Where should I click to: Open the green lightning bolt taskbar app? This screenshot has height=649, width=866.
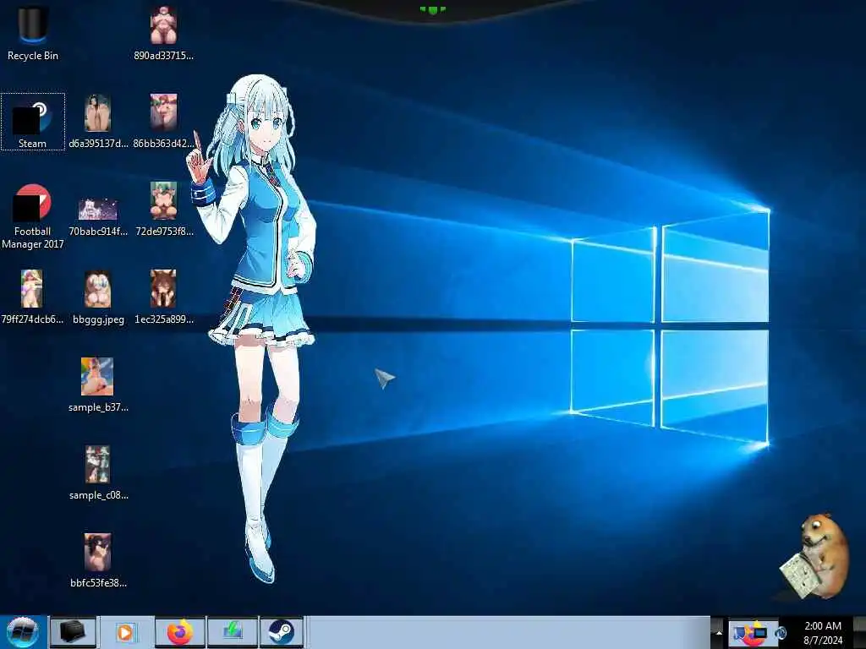click(x=233, y=632)
